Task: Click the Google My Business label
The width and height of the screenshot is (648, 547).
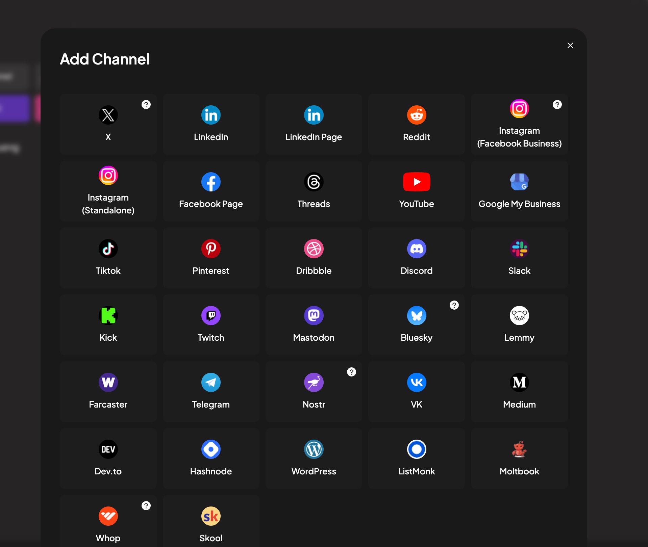Action: click(519, 204)
